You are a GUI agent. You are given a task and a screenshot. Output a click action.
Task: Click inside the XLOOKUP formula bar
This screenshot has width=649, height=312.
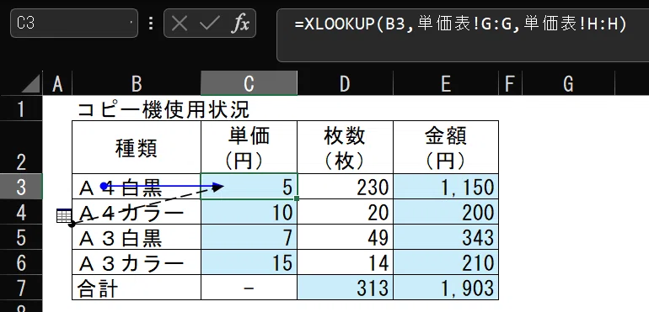click(x=463, y=34)
